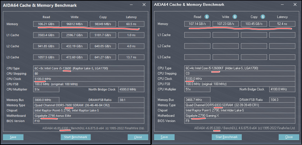
Task: Click Save button in left window
Action: coord(13,137)
